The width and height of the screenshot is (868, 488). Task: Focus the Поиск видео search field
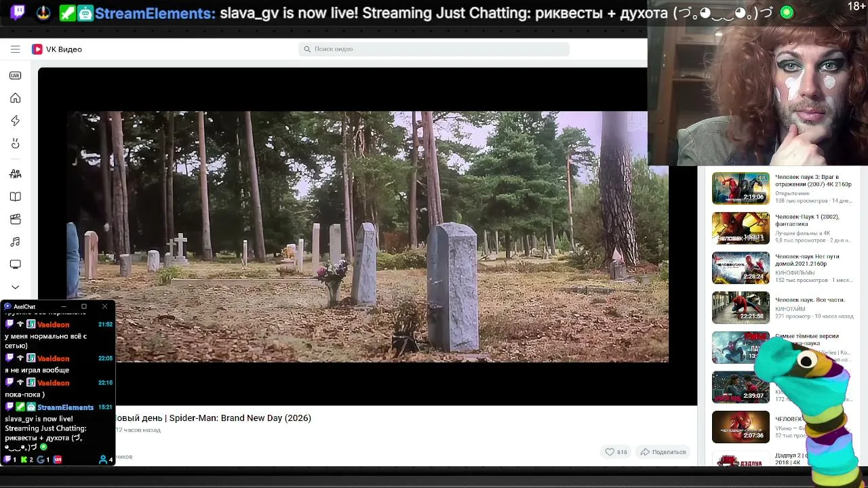tap(434, 49)
